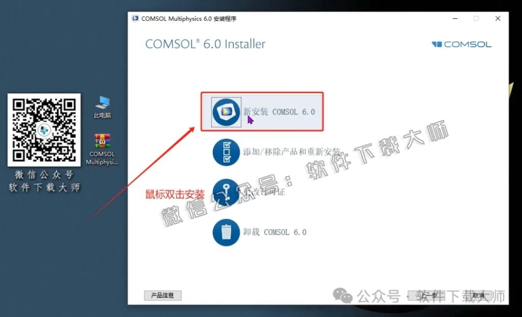This screenshot has height=317, width=522.
Task: Click the uninstall COMSOL trash can icon
Action: click(225, 232)
